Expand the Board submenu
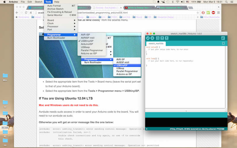This screenshot has width=237, height=148. tap(61, 20)
